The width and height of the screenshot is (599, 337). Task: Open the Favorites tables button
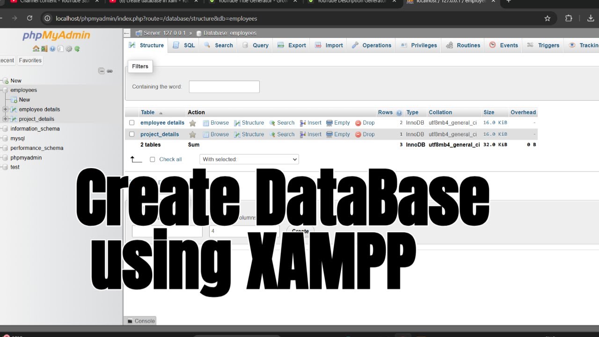click(30, 60)
